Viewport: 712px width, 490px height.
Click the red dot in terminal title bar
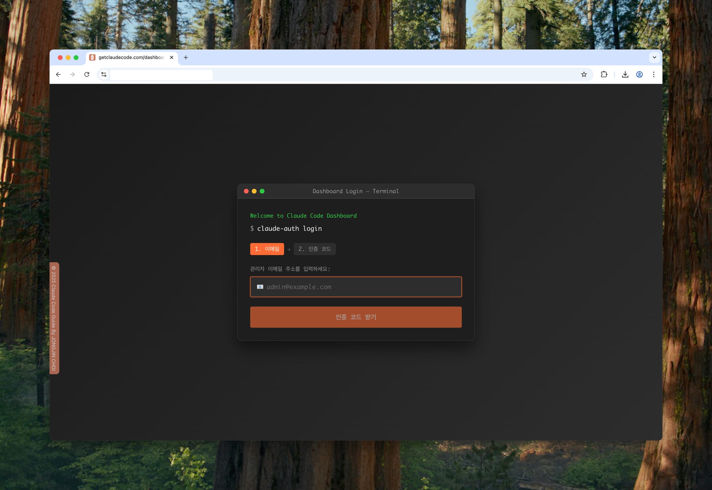pos(246,191)
